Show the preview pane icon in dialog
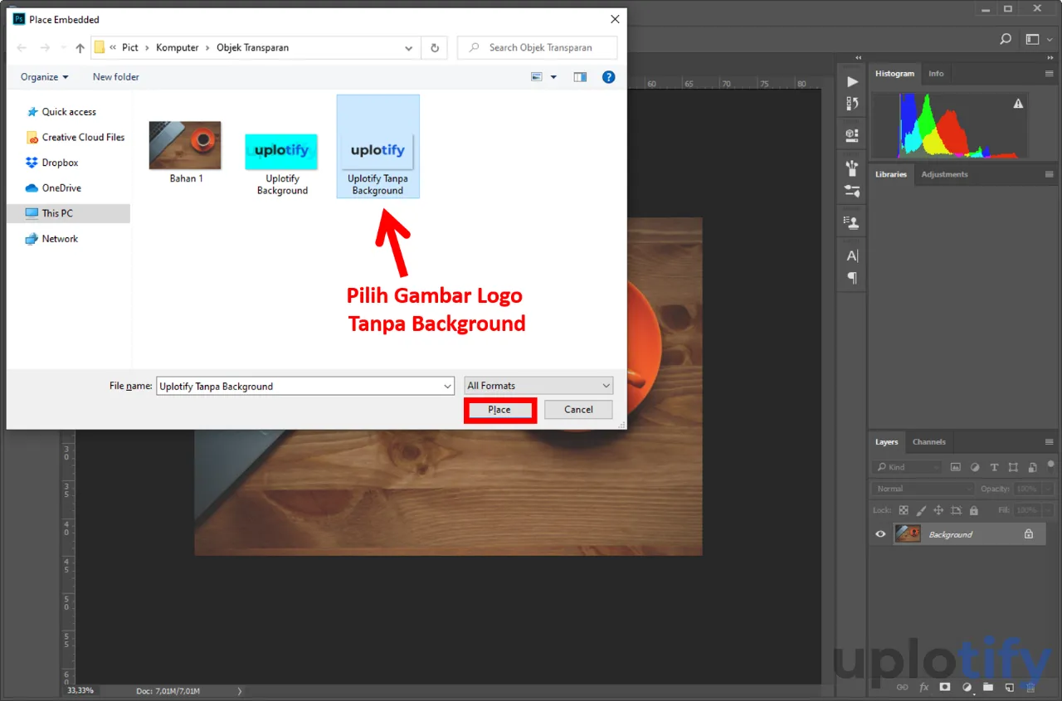The width and height of the screenshot is (1062, 701). 580,77
